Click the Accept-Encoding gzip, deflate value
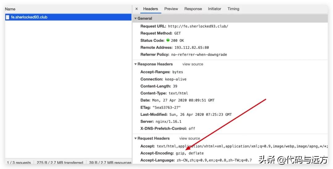 [x=190, y=153]
